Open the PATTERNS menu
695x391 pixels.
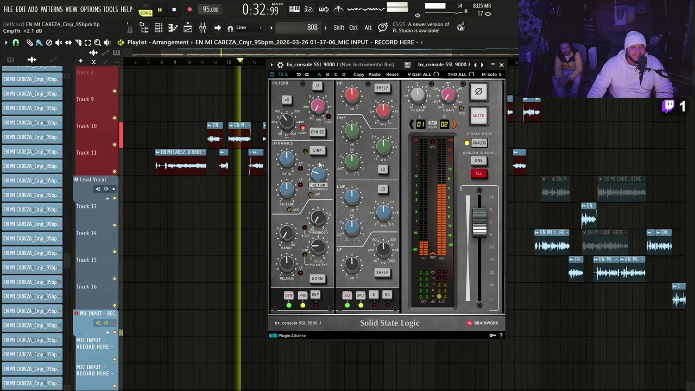pos(52,9)
